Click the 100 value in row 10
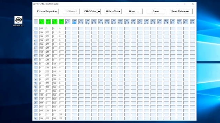The height and width of the screenshot is (123, 220). click(x=55, y=64)
